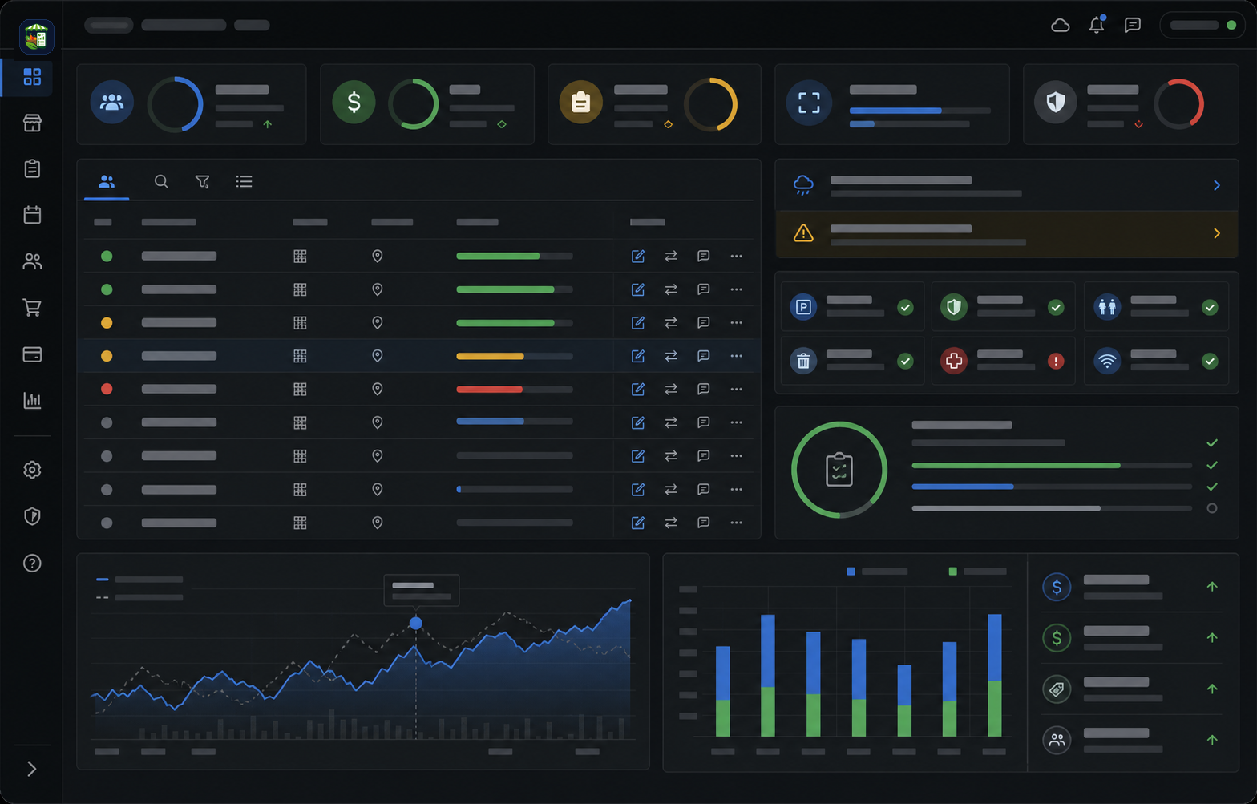Click the tooltip box above the line chart
The height and width of the screenshot is (804, 1257).
click(422, 590)
